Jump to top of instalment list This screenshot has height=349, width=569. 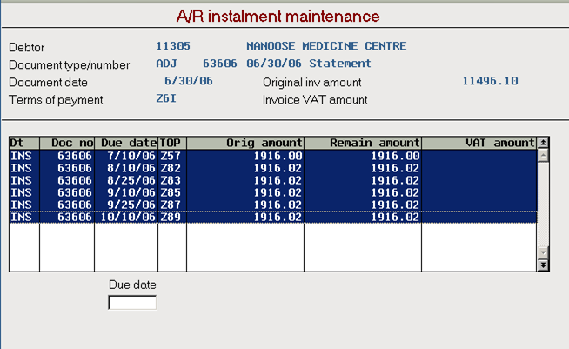coord(543,143)
